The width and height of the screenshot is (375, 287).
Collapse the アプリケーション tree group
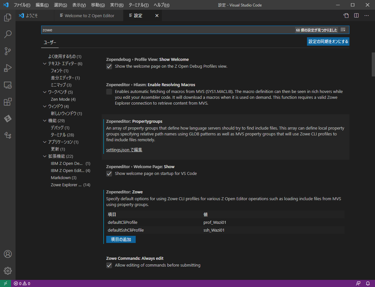click(44, 142)
